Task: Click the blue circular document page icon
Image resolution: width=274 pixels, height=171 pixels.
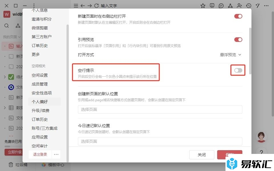Action: (11, 87)
